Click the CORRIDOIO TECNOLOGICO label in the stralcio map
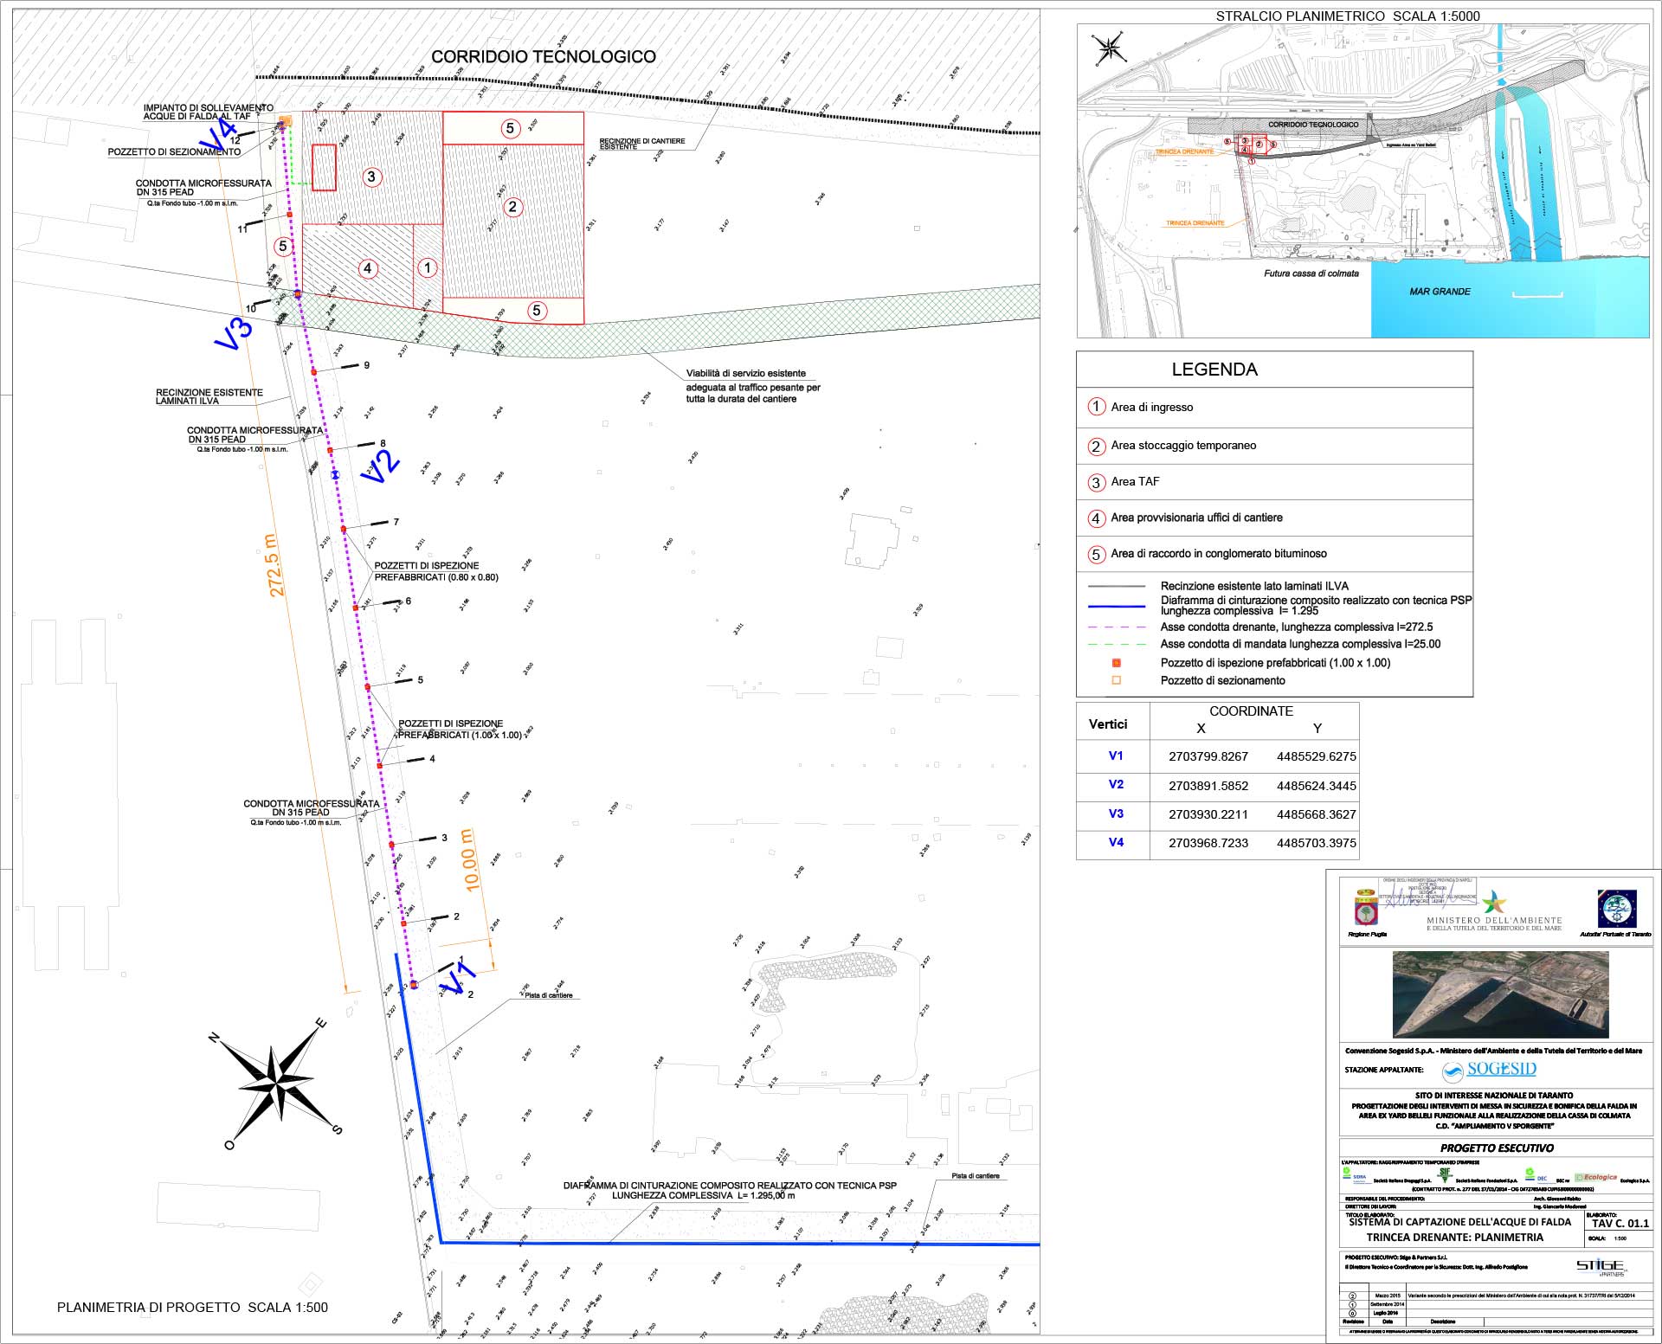 pyautogui.click(x=1313, y=125)
